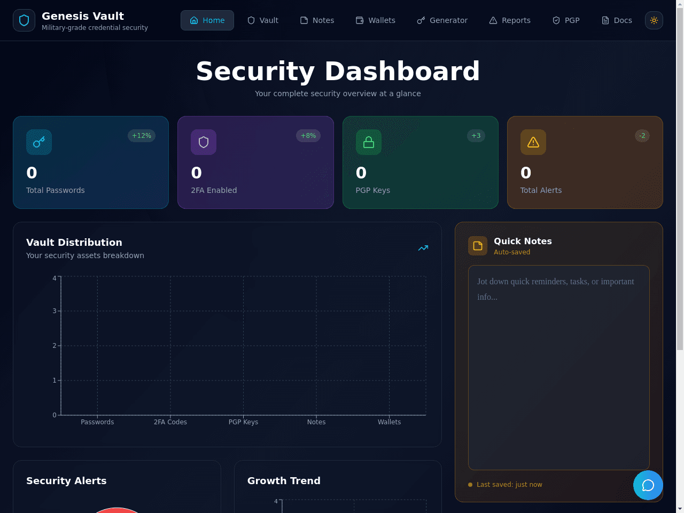This screenshot has height=513, width=684.
Task: Click the +8% badge
Action: (308, 136)
